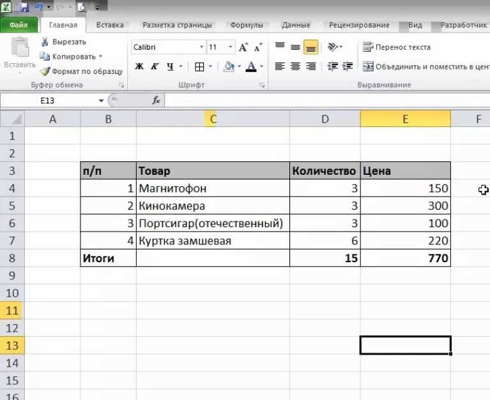Toggle italic К formatting
Image resolution: width=490 pixels, height=400 pixels.
click(155, 66)
